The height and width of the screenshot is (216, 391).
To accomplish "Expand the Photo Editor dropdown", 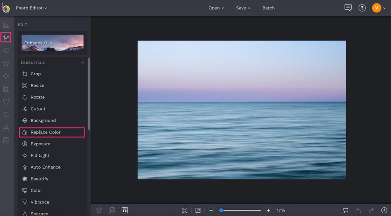I will click(31, 8).
